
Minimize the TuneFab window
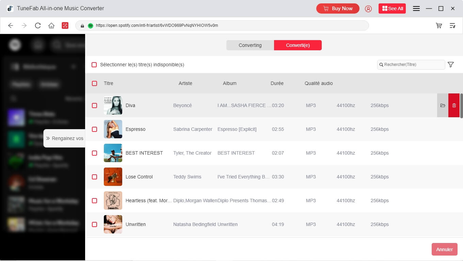429,8
